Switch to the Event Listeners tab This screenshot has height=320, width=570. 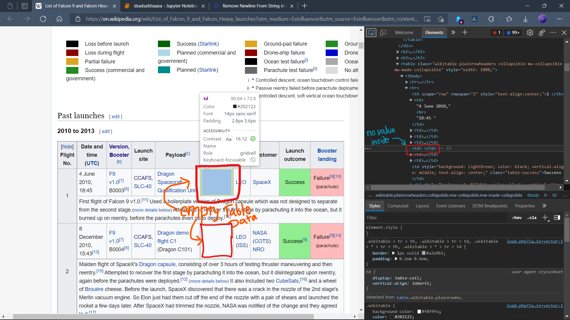(451, 206)
